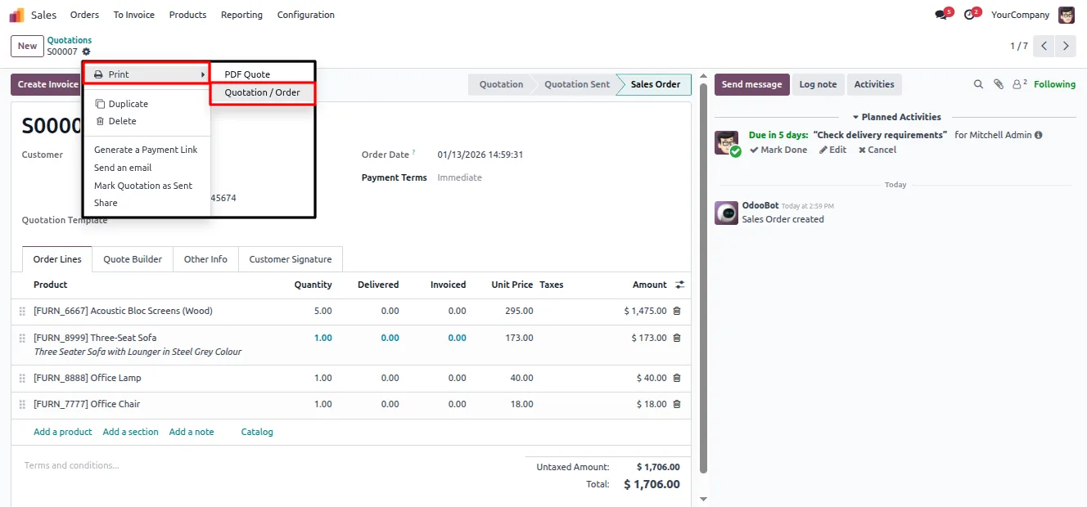Delete the Acoustic Bloc Screens order line
1087x507 pixels.
[677, 311]
